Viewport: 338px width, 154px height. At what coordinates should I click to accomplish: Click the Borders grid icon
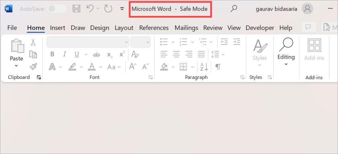point(183,67)
